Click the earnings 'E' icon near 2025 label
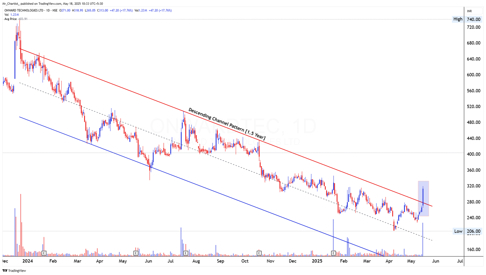Screen dimensions: 486x275 [x=334, y=253]
